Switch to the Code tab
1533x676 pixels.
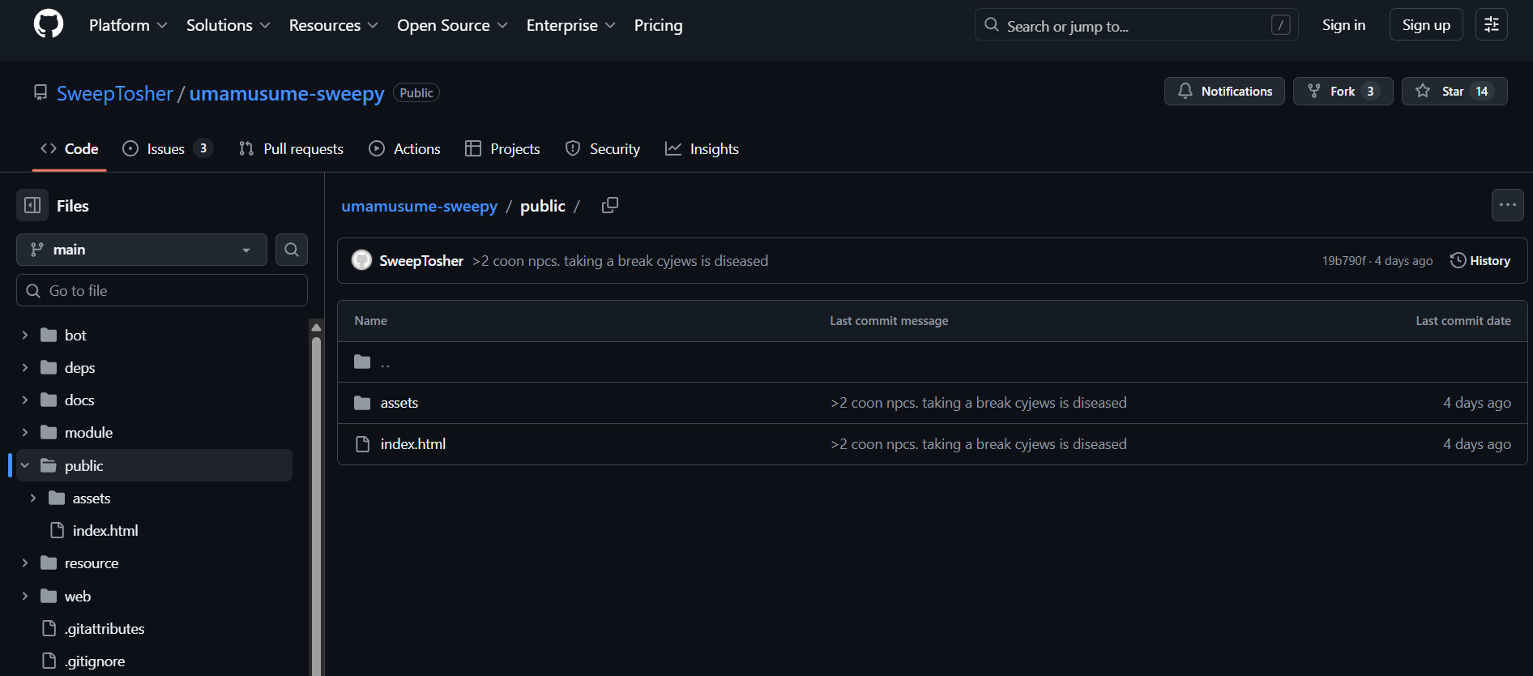click(x=70, y=148)
